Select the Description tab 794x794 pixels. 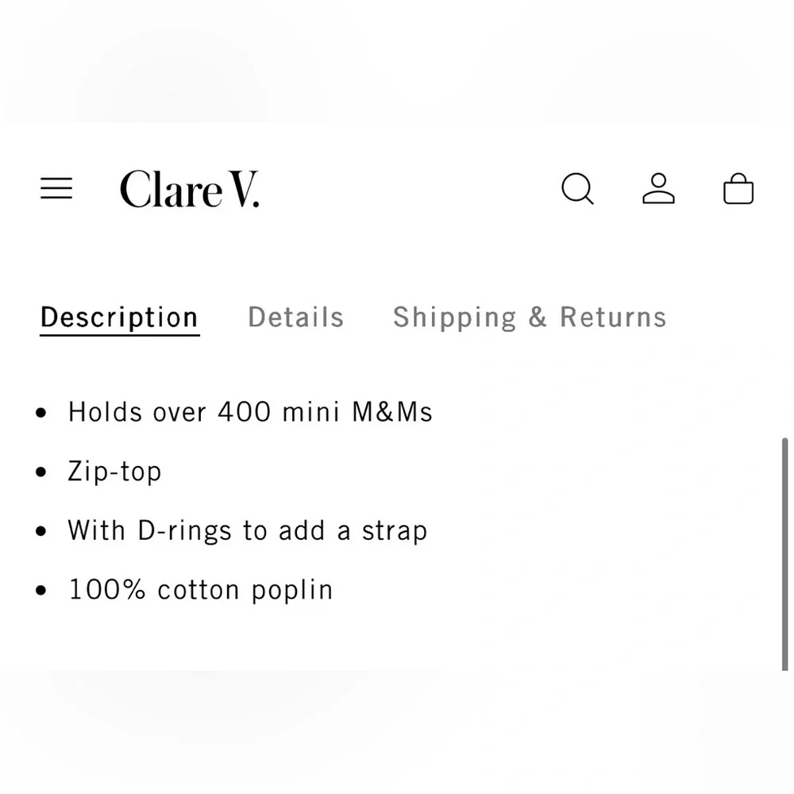[x=118, y=317]
